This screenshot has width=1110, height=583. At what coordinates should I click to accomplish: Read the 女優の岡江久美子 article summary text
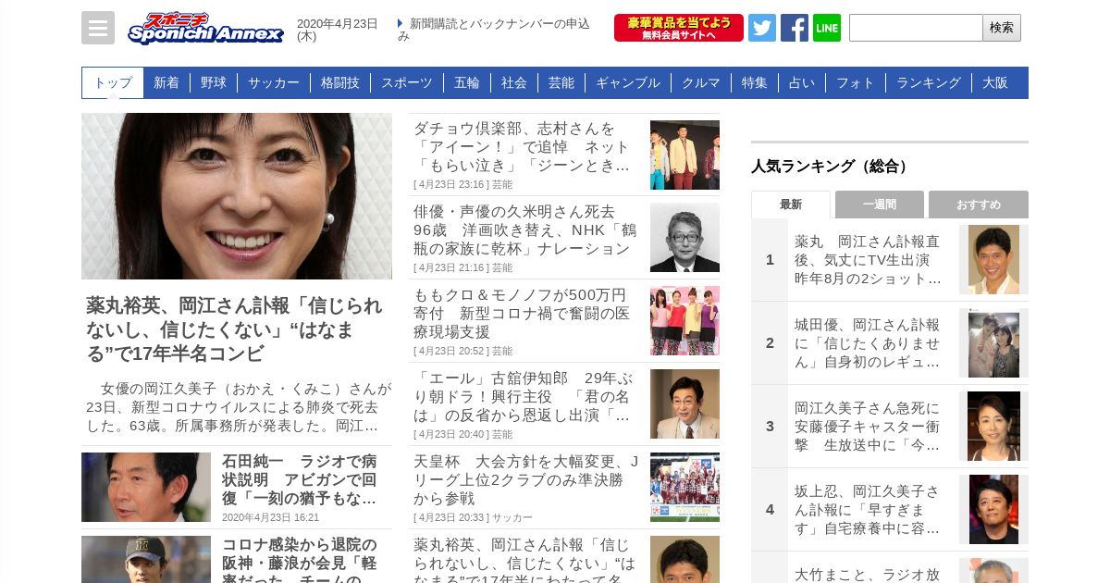pyautogui.click(x=239, y=407)
